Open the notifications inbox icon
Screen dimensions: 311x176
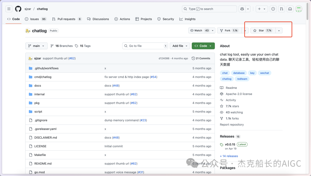[x=290, y=9]
